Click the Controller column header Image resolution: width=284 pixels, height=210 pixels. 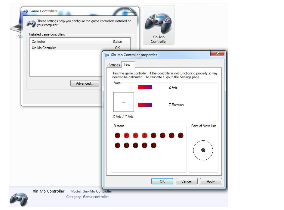pyautogui.click(x=67, y=42)
